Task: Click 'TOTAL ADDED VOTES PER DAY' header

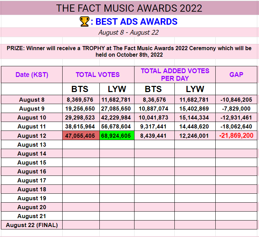Action: 175,75
